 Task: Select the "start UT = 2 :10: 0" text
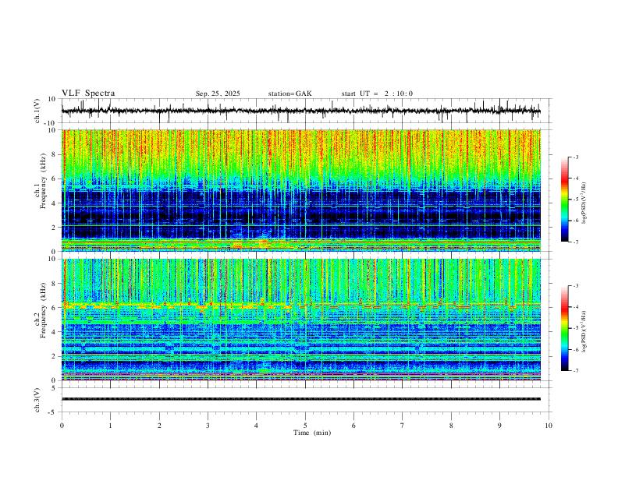click(x=377, y=94)
